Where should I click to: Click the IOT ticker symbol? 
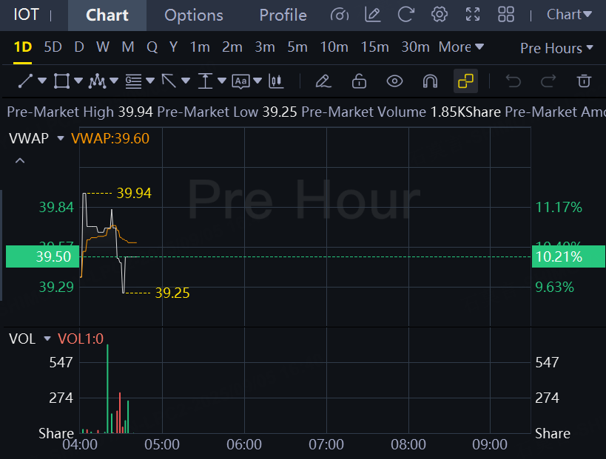[x=26, y=15]
